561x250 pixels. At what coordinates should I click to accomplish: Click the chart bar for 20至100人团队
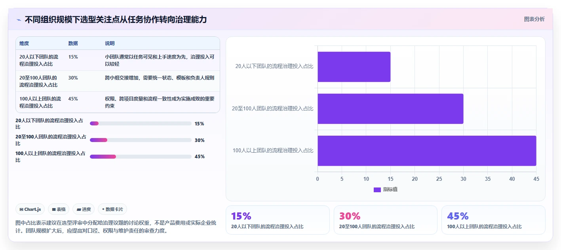click(390, 109)
